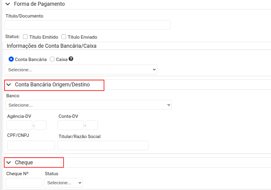
Task: Open the Cheque Status dropdown
Action: point(63,183)
